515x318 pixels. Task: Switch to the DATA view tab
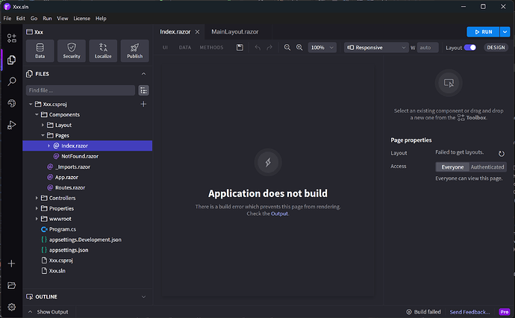[185, 48]
